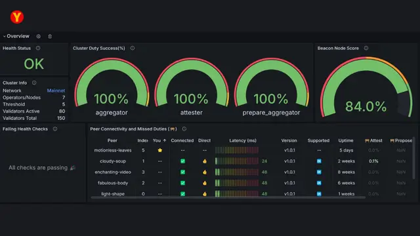Sort table by Attest column header
This screenshot has height=236, width=420.
tap(373, 140)
